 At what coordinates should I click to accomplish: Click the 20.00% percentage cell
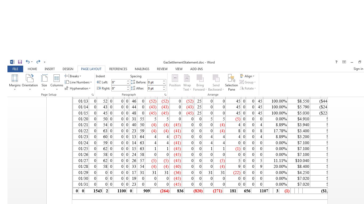pos(280,167)
